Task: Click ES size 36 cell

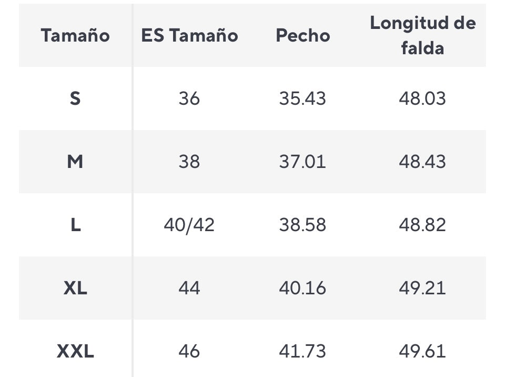Action: [189, 98]
